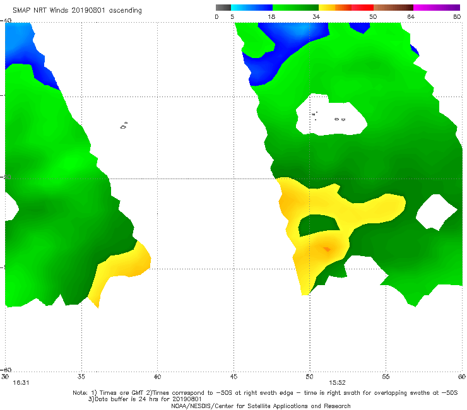The width and height of the screenshot is (467, 410).
Task: Click the 'NOAA/NESDIS/Center for Satellite Applications and Research' credit
Action: (x=261, y=406)
